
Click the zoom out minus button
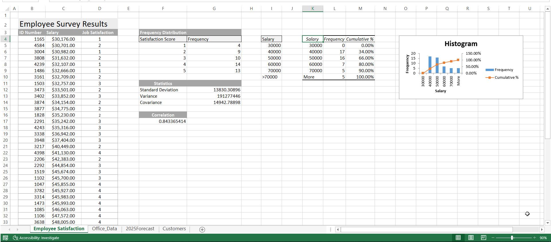[x=493, y=238]
